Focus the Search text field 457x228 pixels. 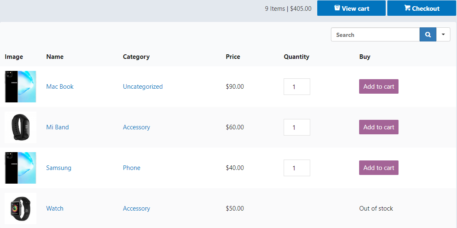coord(375,35)
